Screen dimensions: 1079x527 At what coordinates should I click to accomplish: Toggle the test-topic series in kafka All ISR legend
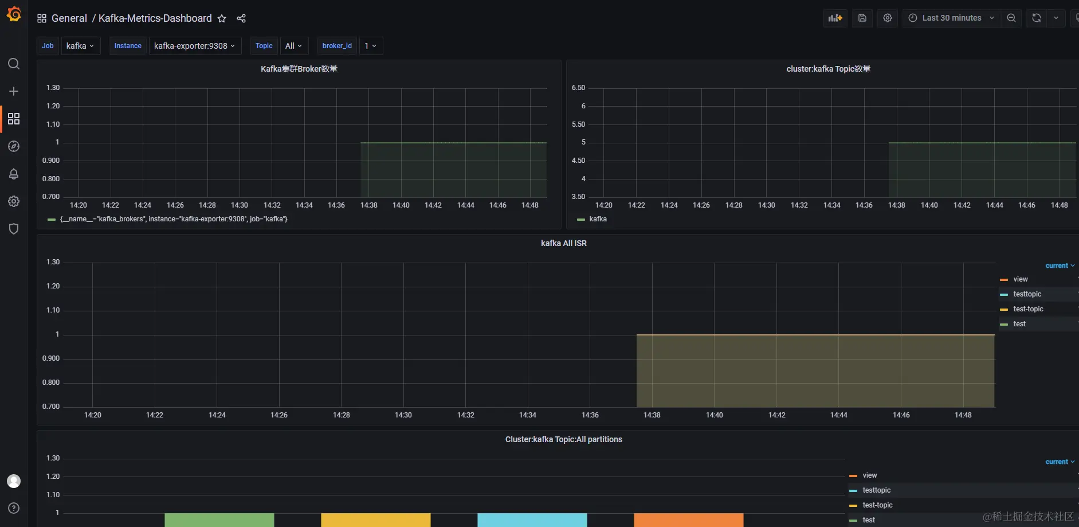1028,309
